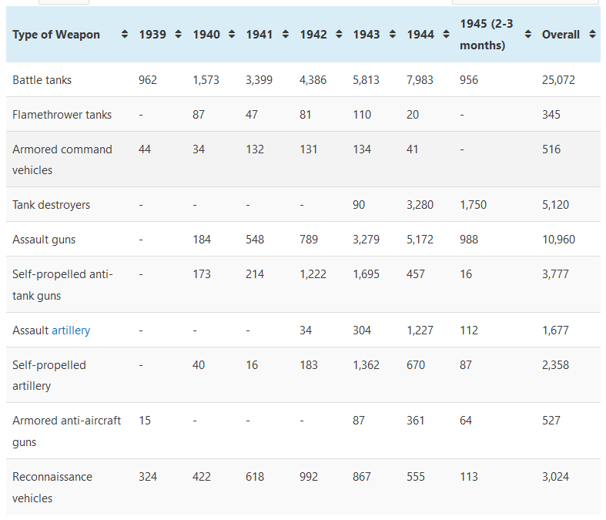Click the Reconnaissance vehicles row label
Image resolution: width=606 pixels, height=520 pixels.
click(x=52, y=487)
